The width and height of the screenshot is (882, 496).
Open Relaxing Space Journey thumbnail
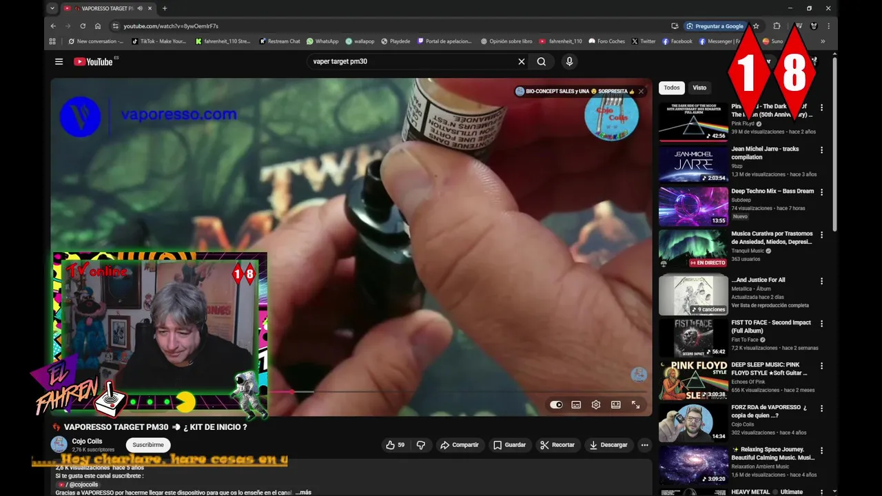tap(693, 464)
